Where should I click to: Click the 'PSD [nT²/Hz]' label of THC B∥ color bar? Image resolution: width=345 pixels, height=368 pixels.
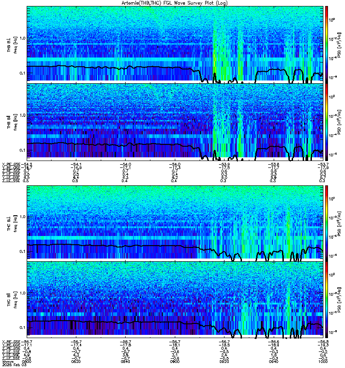click(339, 299)
